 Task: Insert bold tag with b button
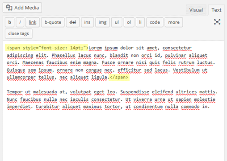pyautogui.click(x=10, y=22)
